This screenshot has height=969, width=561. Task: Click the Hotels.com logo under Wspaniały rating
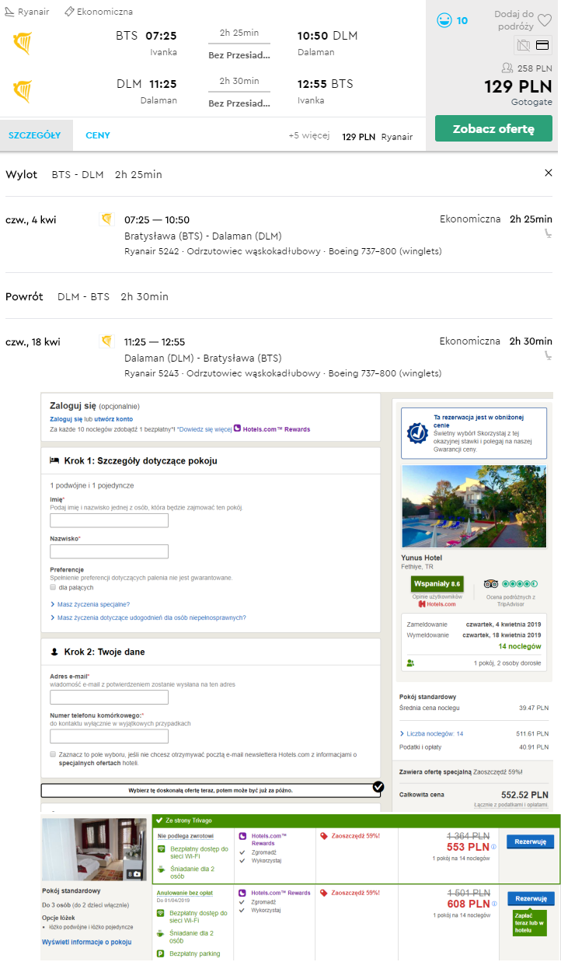point(437,603)
